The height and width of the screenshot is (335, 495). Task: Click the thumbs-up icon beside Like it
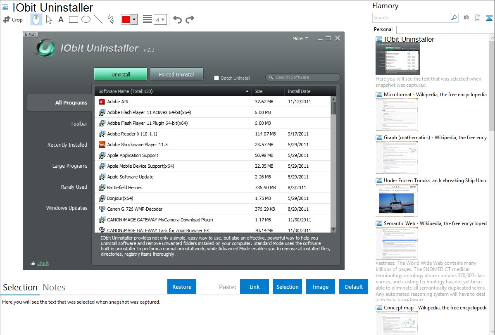click(33, 263)
